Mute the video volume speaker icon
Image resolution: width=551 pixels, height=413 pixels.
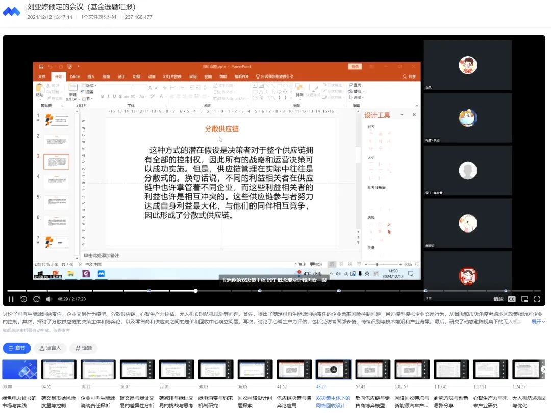tap(49, 299)
